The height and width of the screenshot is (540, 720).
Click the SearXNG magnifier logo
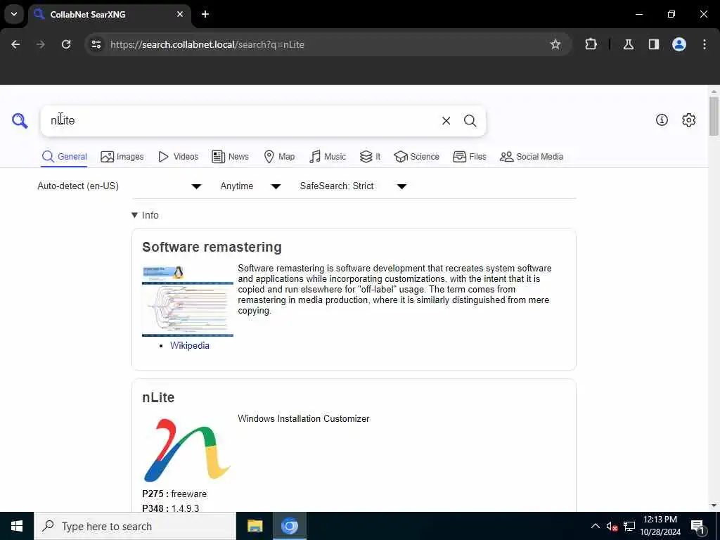tap(20, 121)
